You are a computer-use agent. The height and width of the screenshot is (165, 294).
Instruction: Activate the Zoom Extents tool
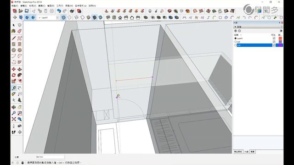(14, 119)
